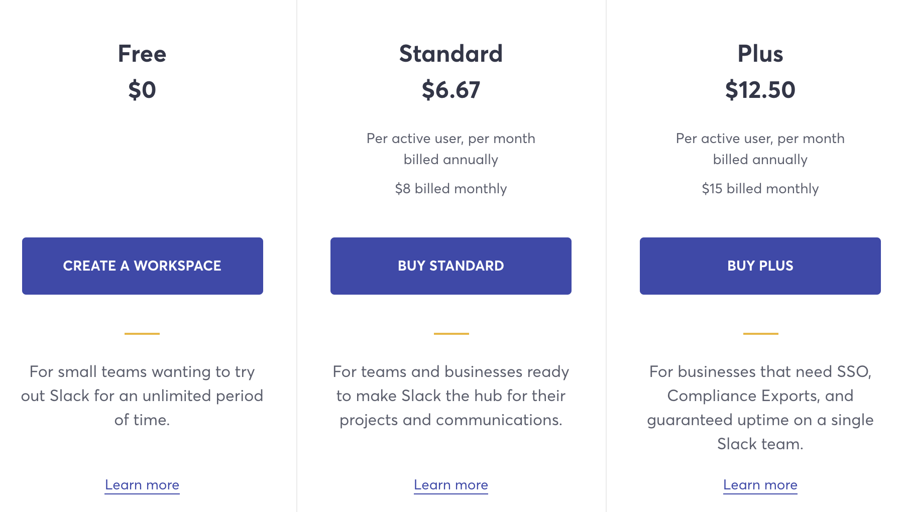Screen dimensions: 904x512
Task: Select the Standard plan heading
Action: 451,54
